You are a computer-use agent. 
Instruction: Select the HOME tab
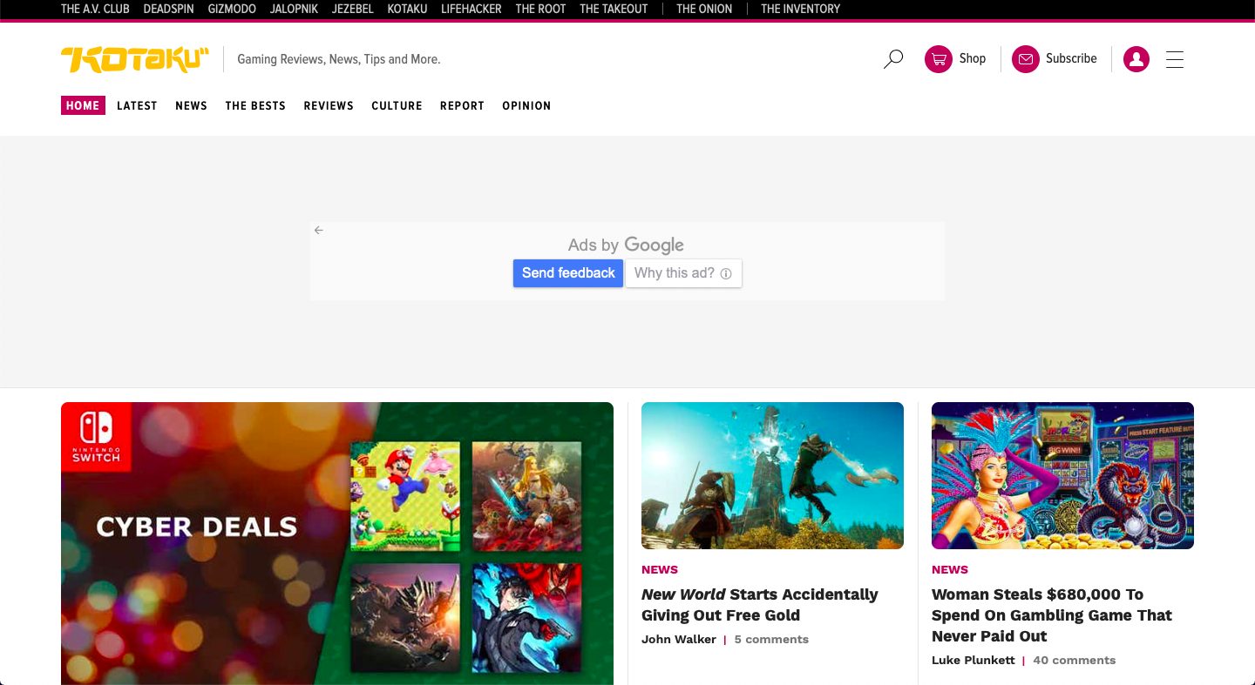[83, 105]
